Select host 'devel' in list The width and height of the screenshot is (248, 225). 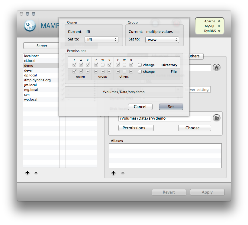tap(41, 70)
